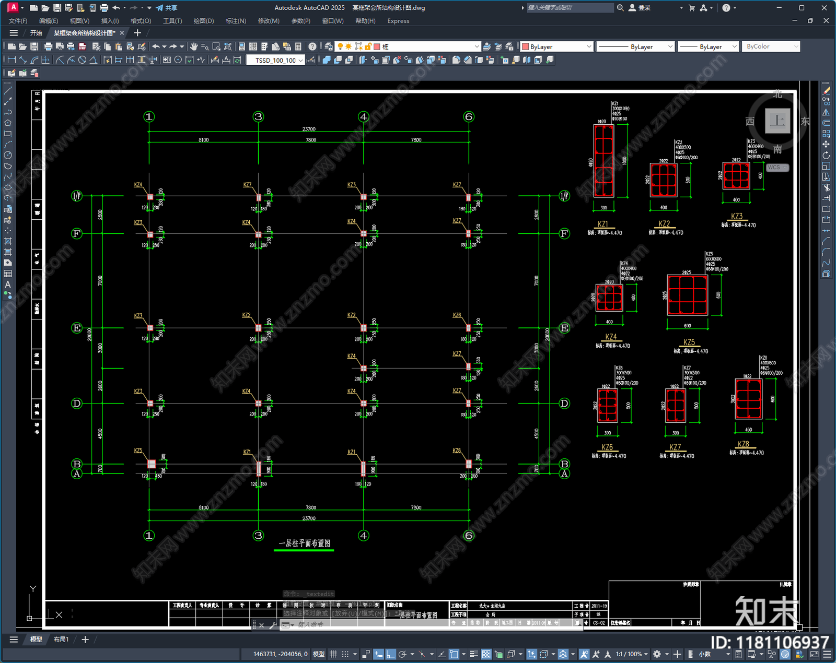Viewport: 836px width, 663px height.
Task: Open the Express menu
Action: 398,21
